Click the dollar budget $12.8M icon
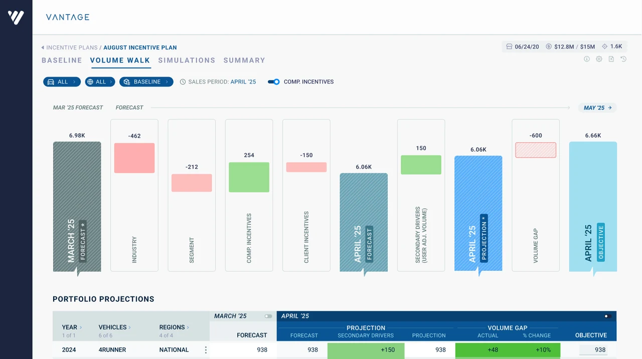The height and width of the screenshot is (359, 642). pos(549,47)
